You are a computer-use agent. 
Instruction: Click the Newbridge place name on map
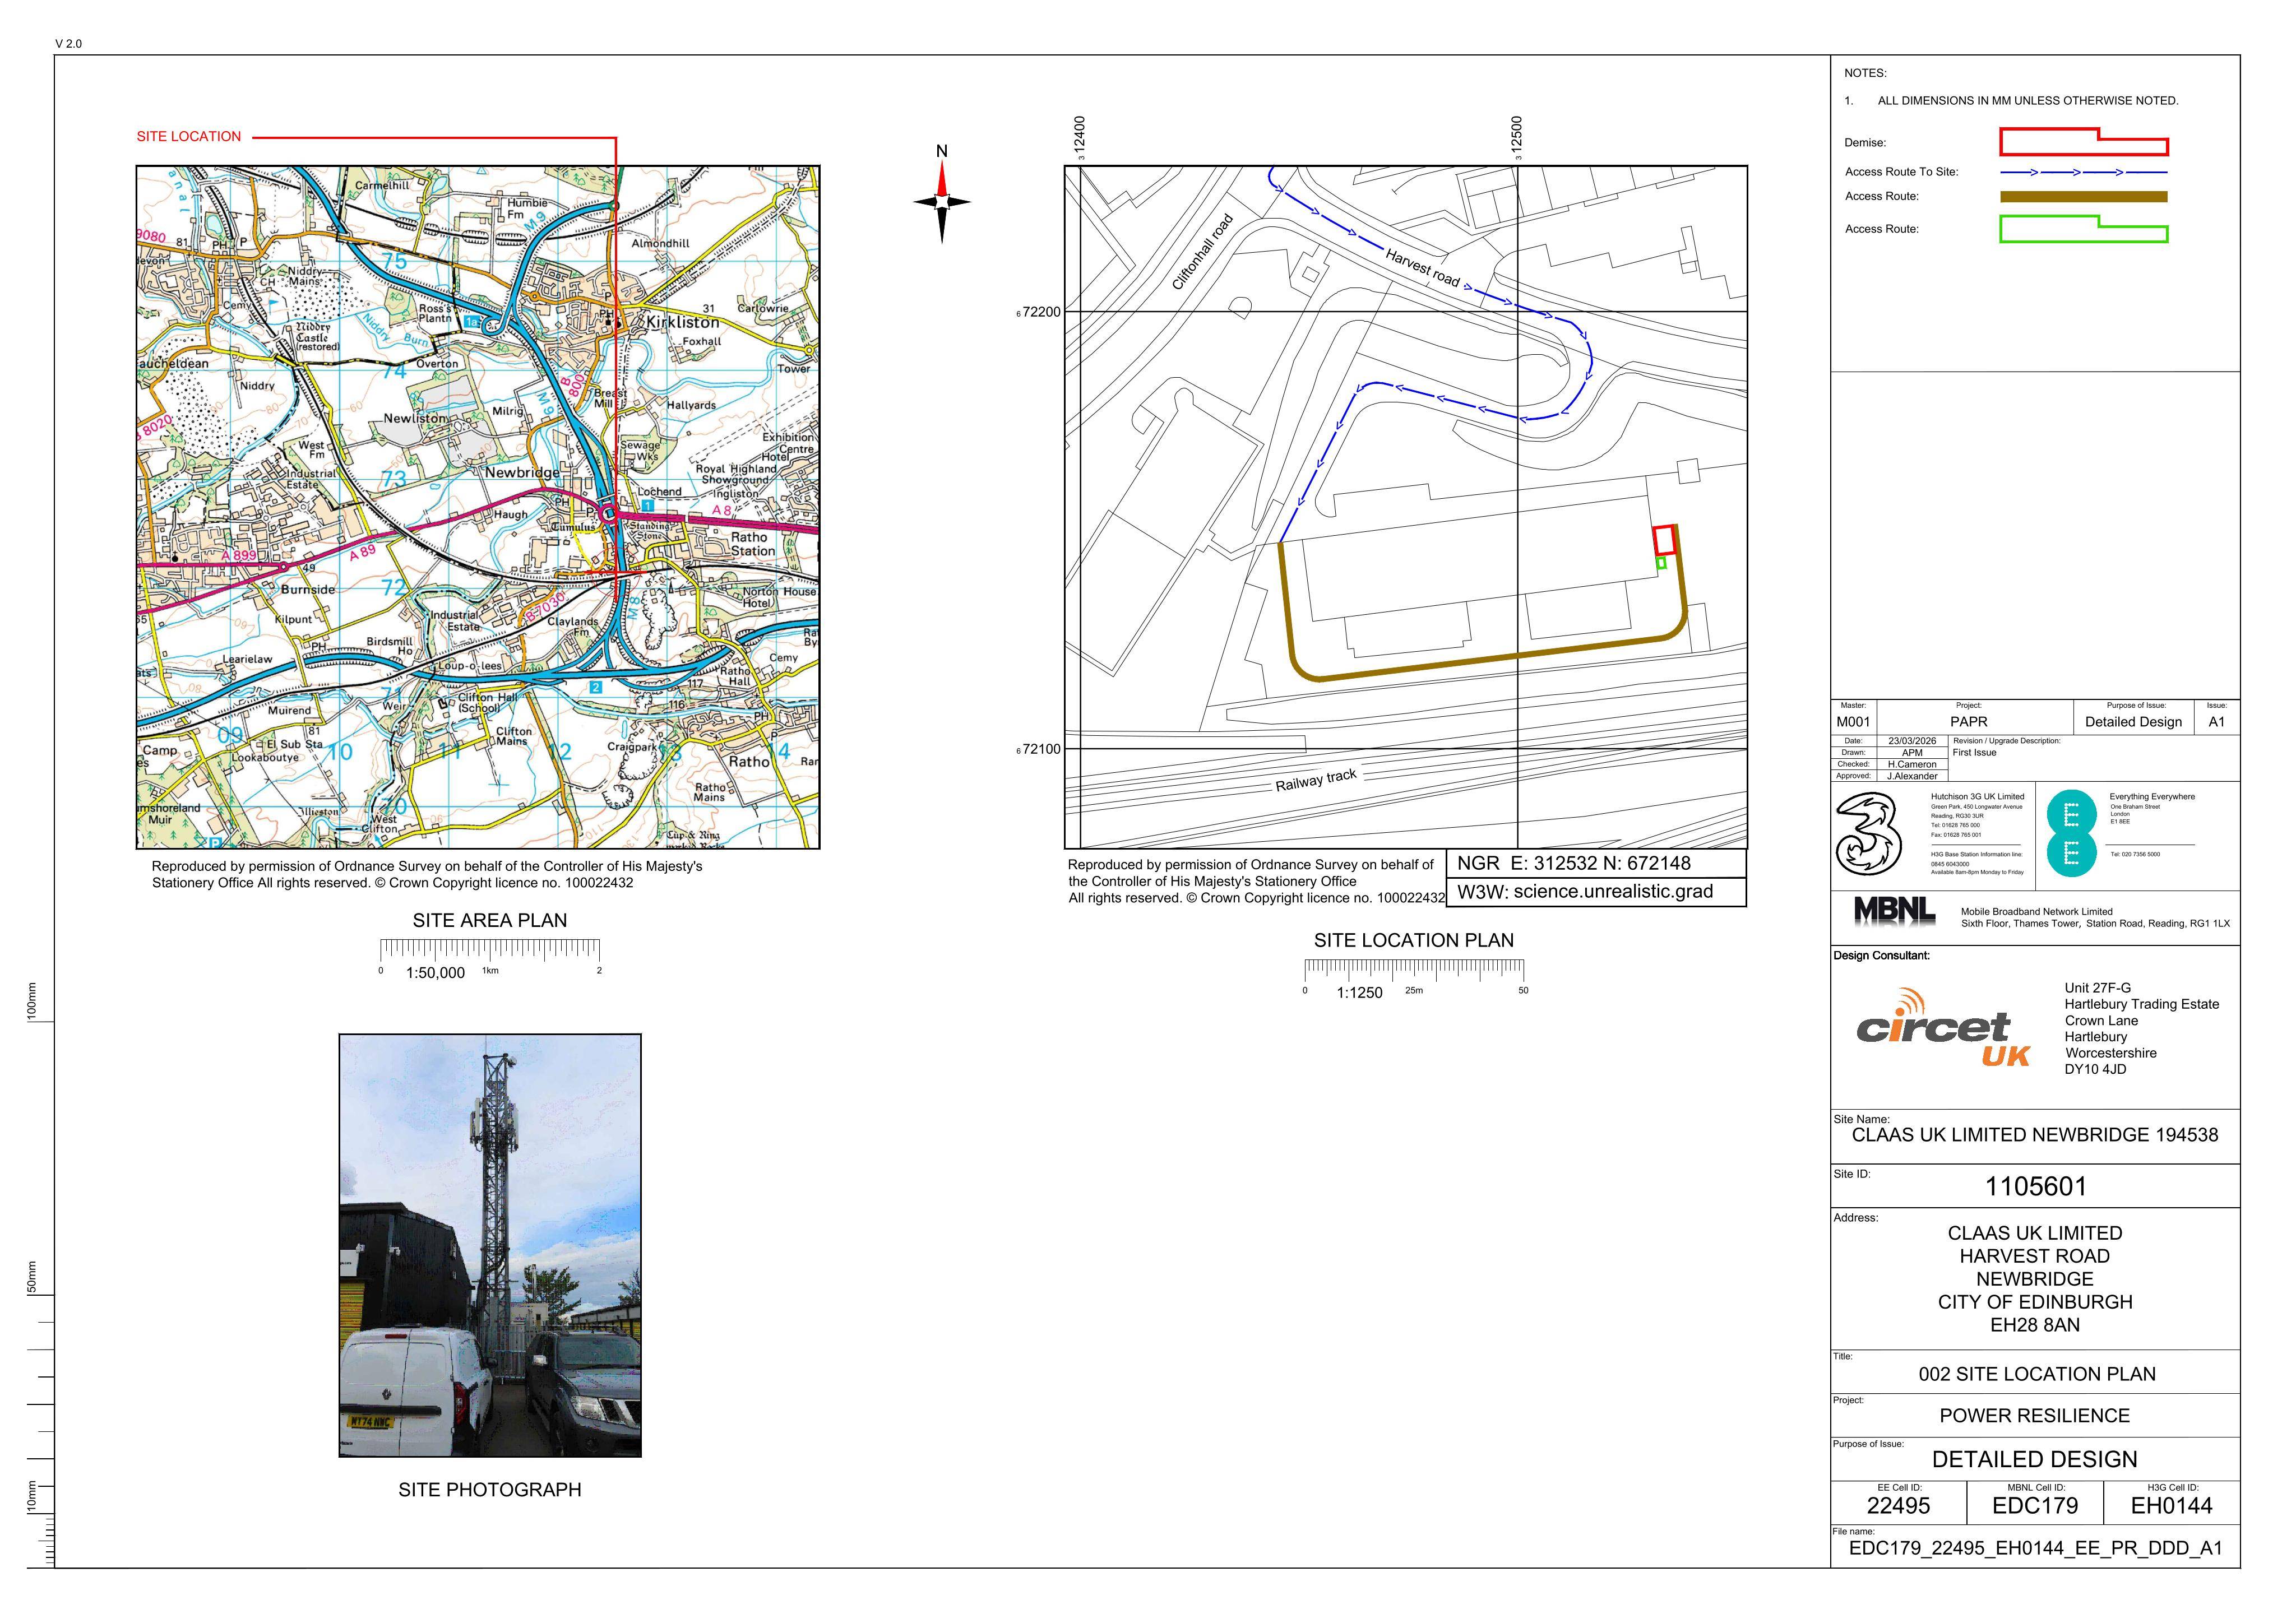[522, 472]
